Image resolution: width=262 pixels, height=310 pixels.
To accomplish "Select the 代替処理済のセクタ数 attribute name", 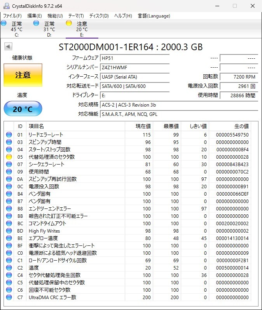I will (x=52, y=157).
